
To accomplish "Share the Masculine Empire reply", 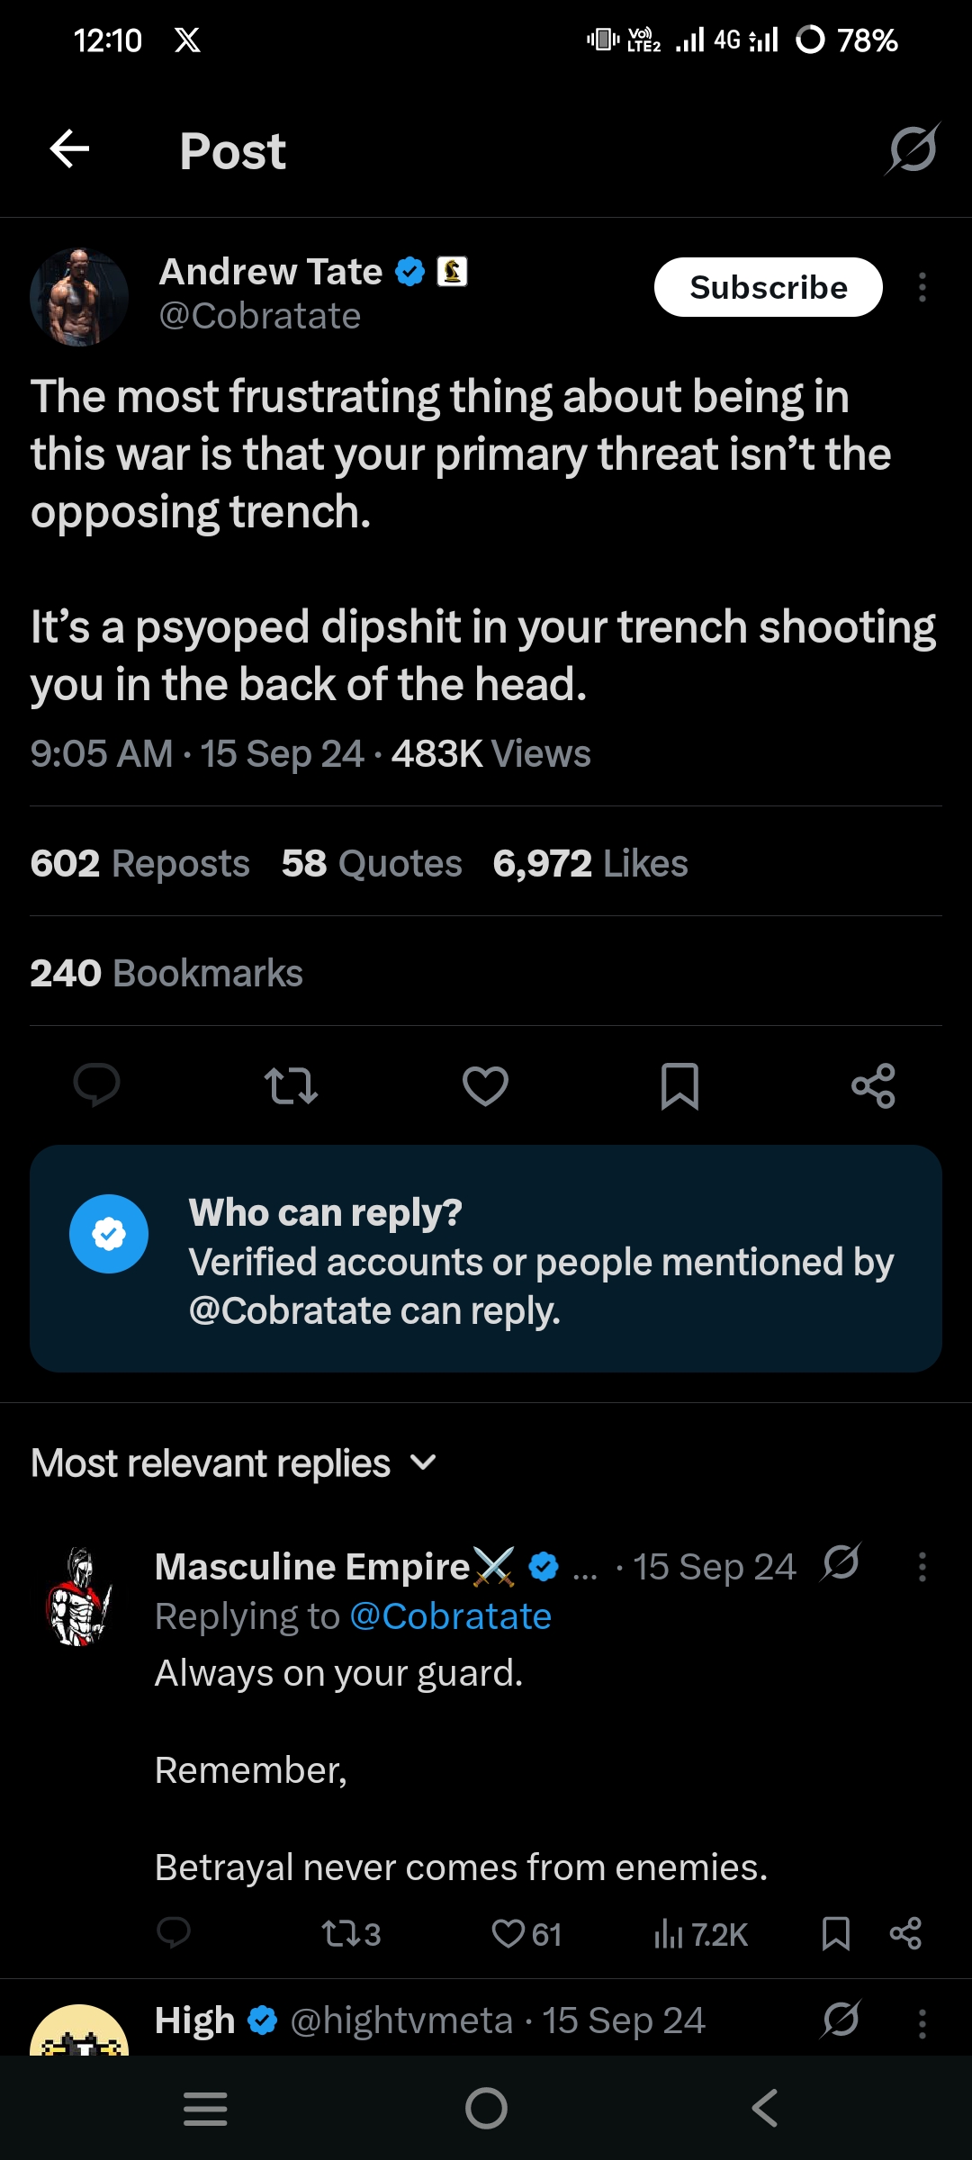I will point(904,1933).
